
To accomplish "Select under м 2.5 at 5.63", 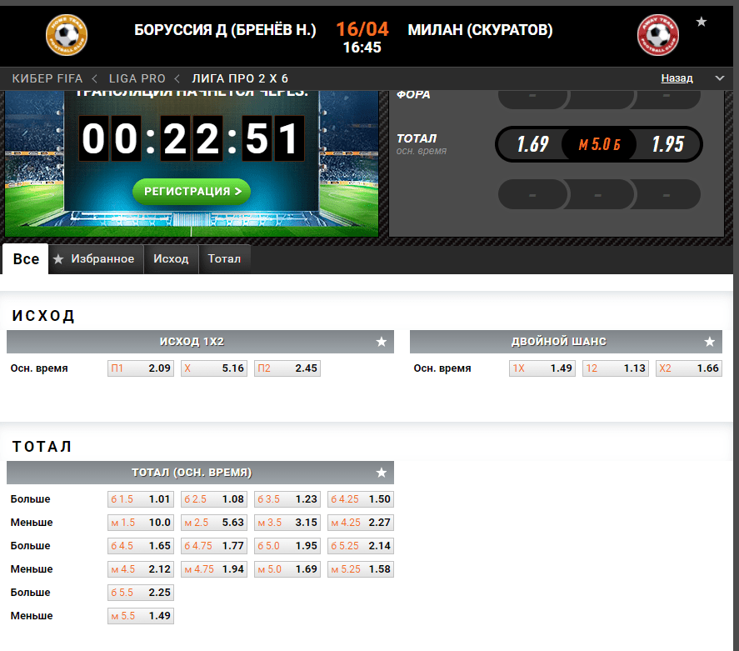I will click(x=214, y=523).
